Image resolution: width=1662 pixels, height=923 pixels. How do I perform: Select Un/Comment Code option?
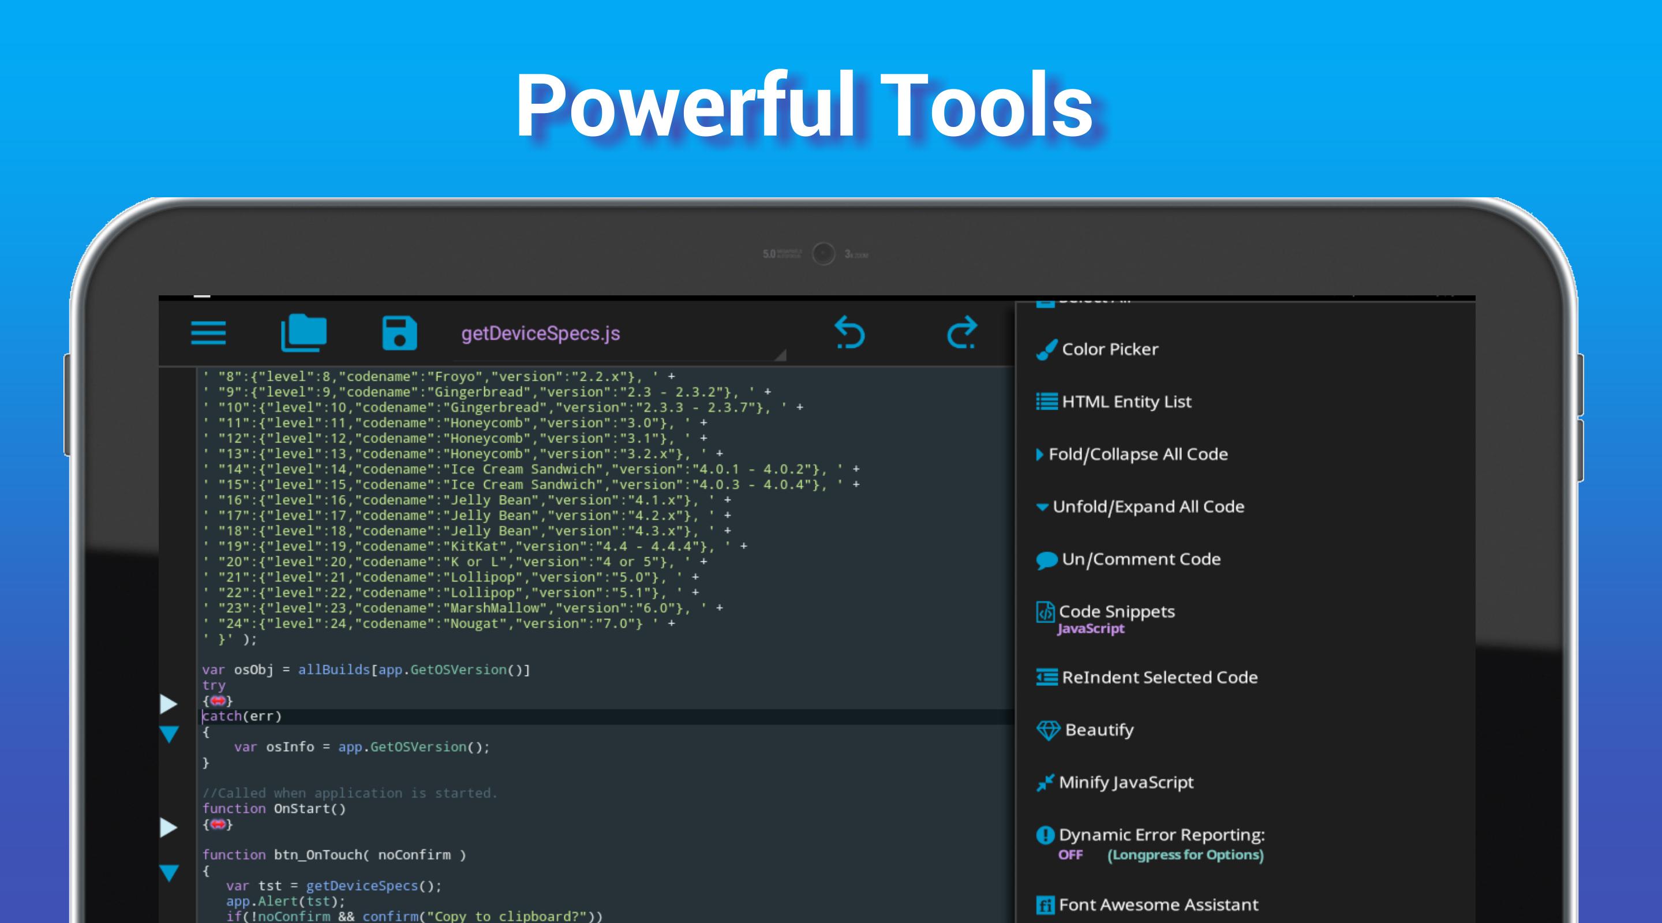coord(1141,558)
